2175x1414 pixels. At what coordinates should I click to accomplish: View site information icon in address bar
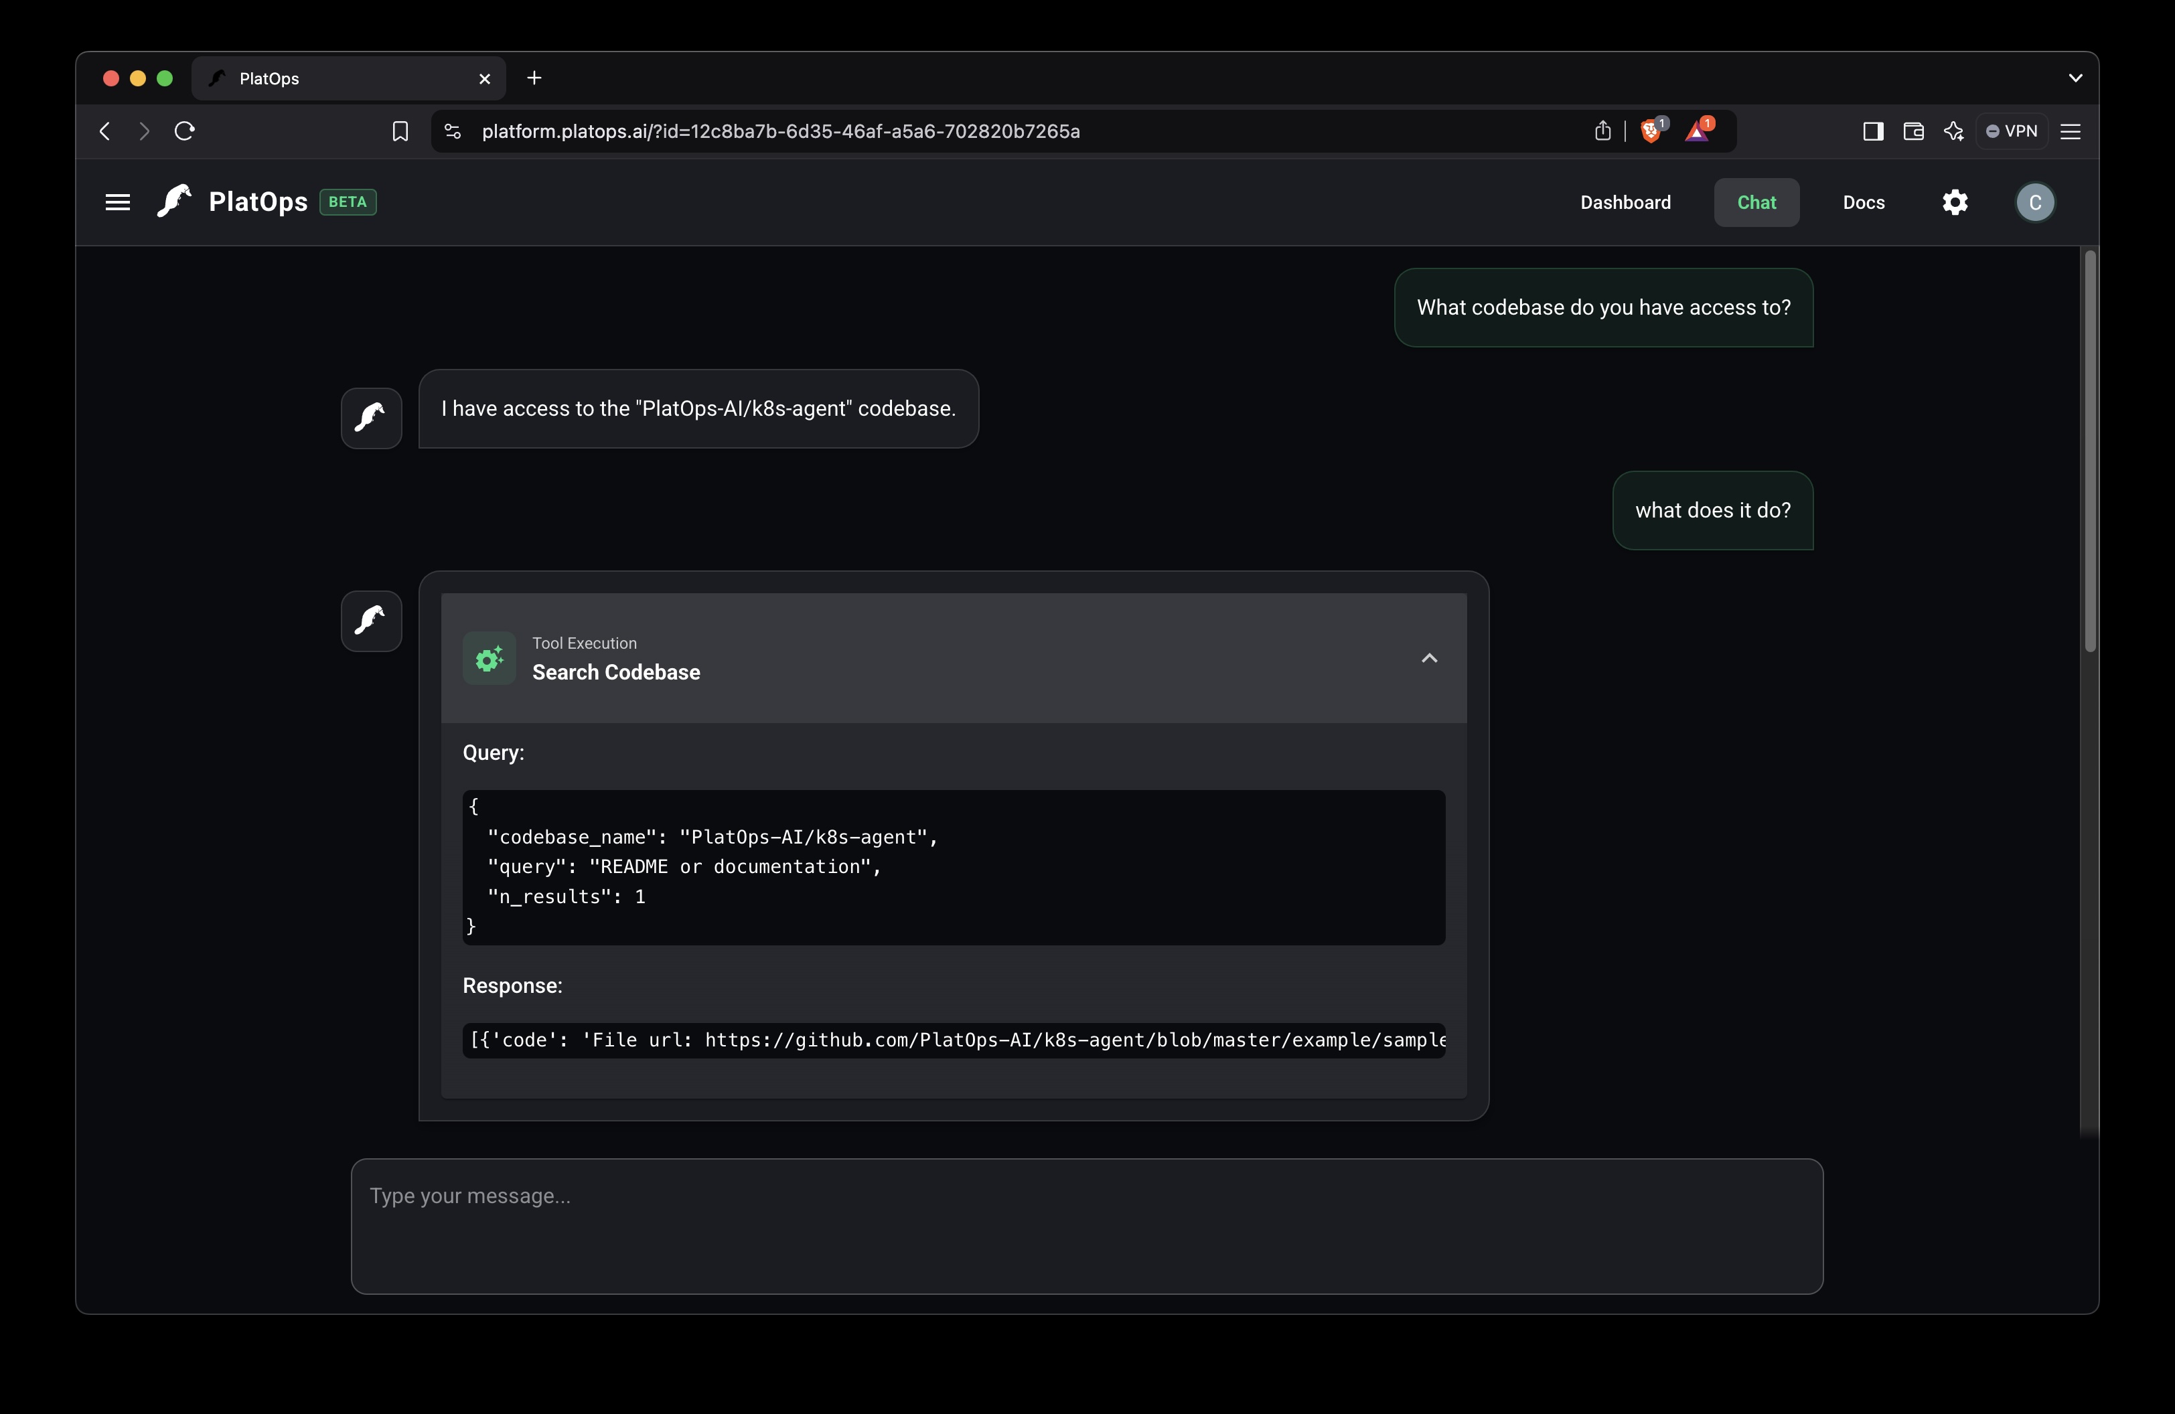pyautogui.click(x=453, y=131)
